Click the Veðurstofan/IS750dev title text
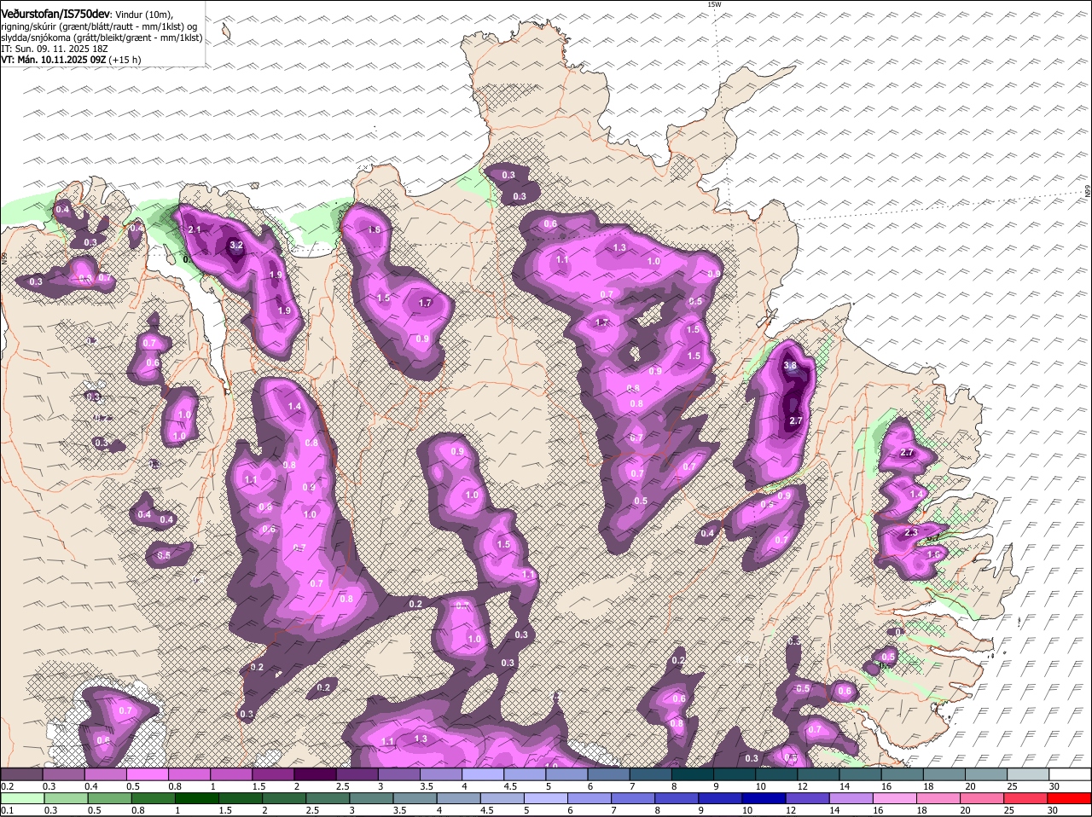Viewport: 1092px width, 817px height. tap(55, 14)
